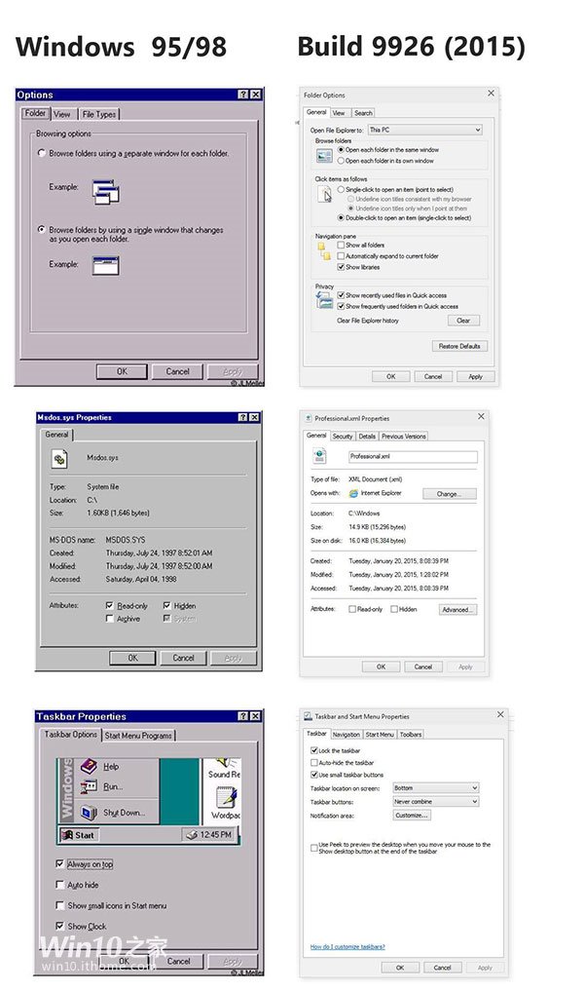Open Navigation tab in Taskbar properties
584x991 pixels.
tap(346, 735)
